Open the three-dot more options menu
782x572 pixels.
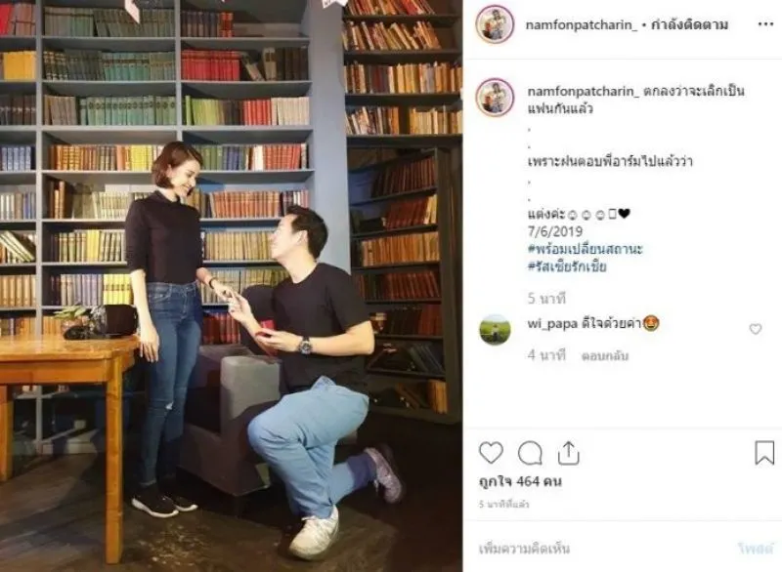(x=765, y=24)
